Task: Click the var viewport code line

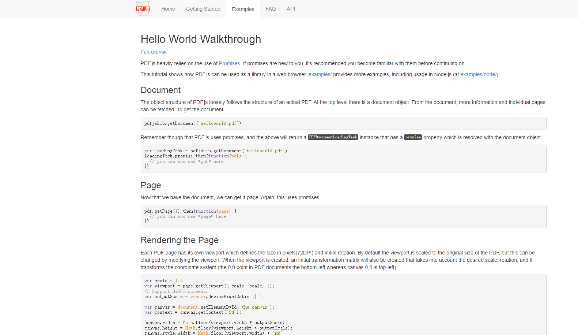Action: click(209, 286)
